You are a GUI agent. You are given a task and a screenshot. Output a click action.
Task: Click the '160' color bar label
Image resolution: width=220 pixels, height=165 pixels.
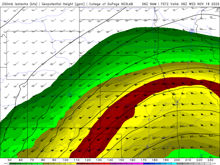point(132,160)
